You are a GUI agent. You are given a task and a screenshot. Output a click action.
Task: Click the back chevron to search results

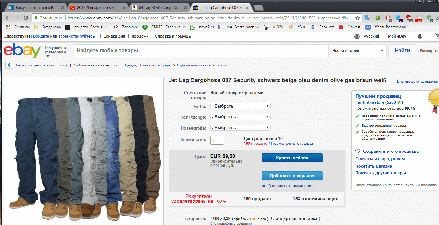(x=10, y=65)
